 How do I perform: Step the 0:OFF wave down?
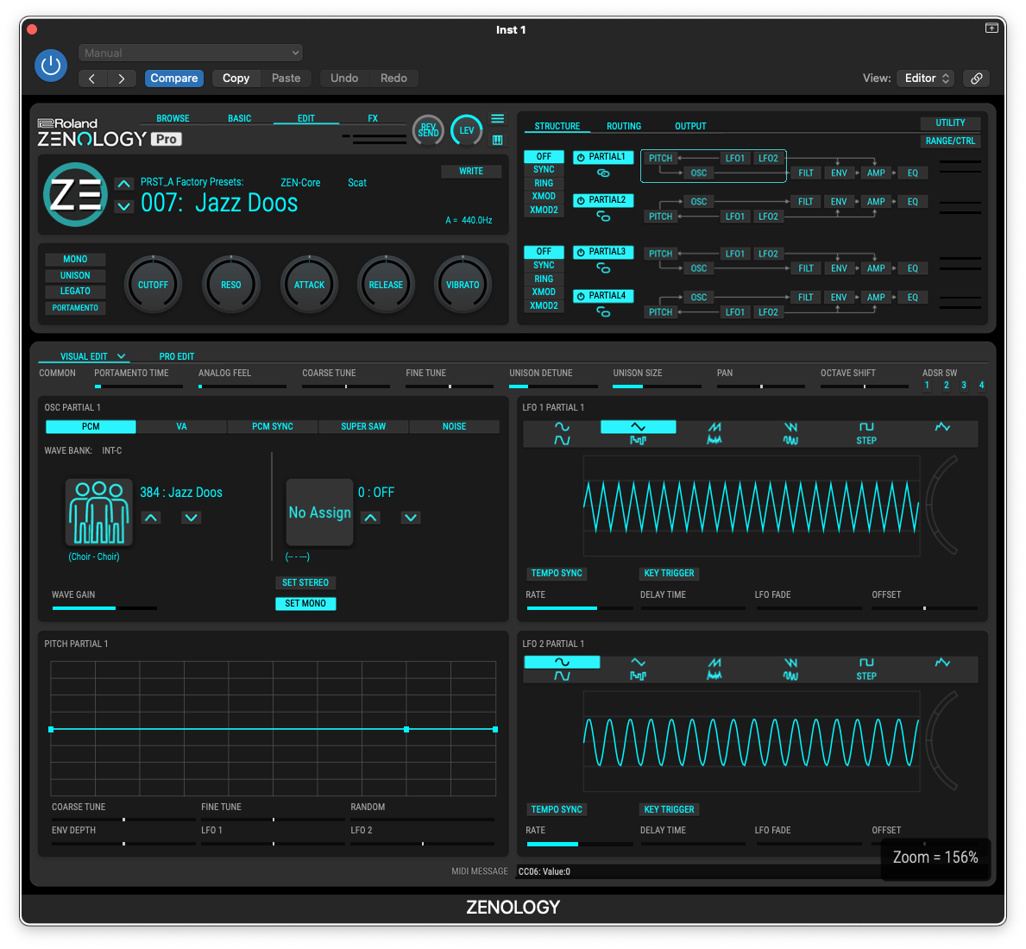411,518
